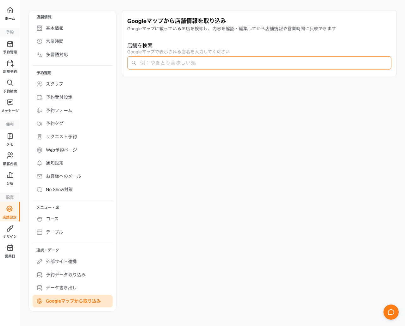This screenshot has width=405, height=326.
Task: Click the 店舗を検索 label text
Action: 140,45
